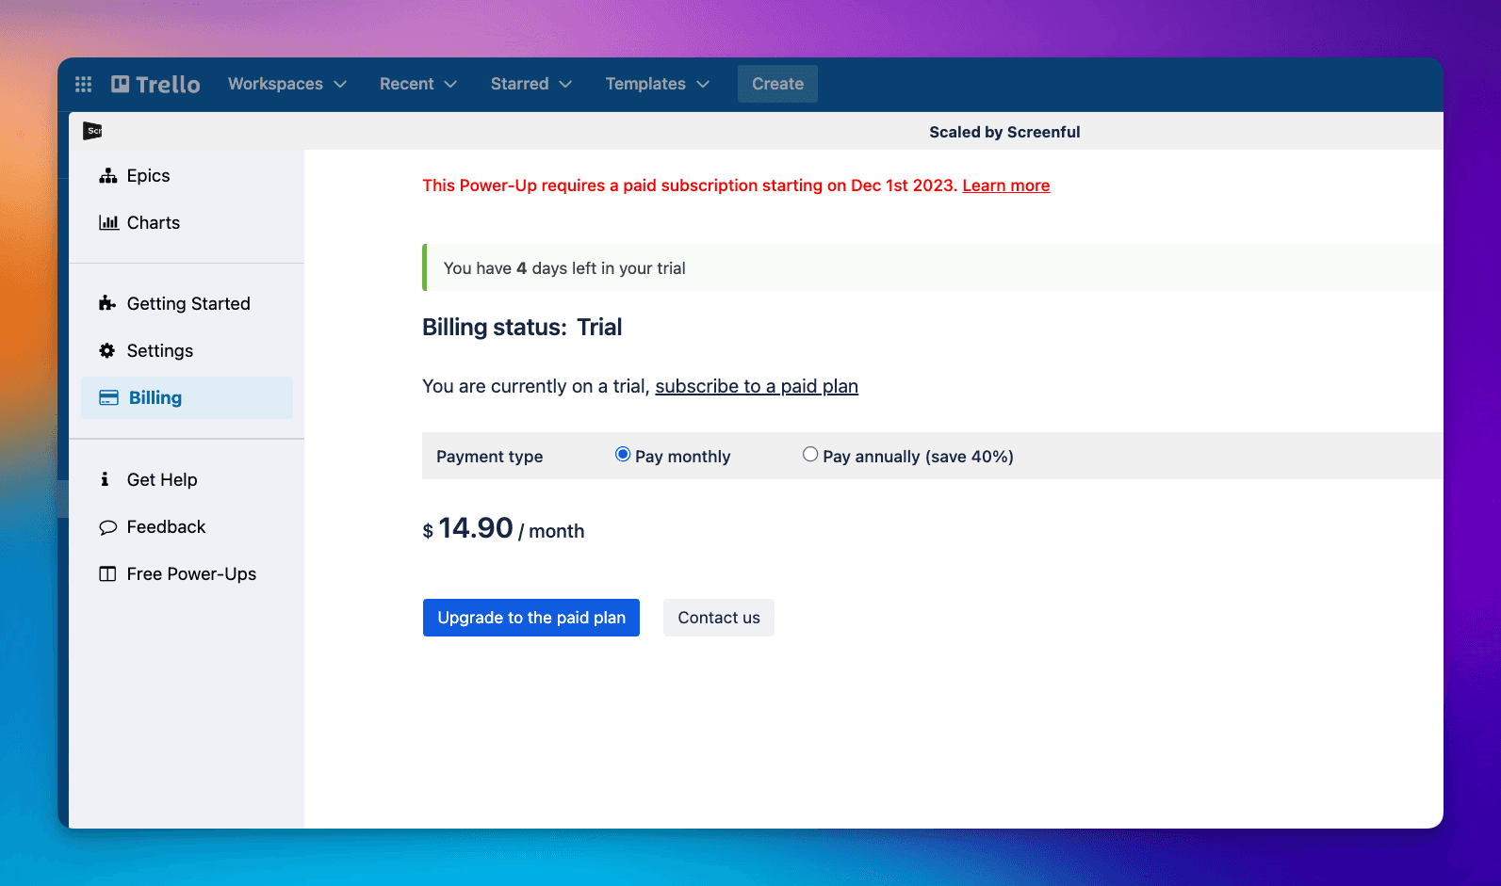Click the Feedback speech bubble icon
This screenshot has width=1501, height=886.
click(108, 527)
